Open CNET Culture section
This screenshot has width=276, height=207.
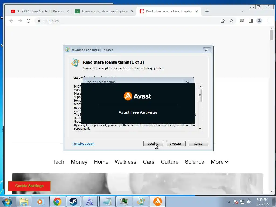pos(170,162)
